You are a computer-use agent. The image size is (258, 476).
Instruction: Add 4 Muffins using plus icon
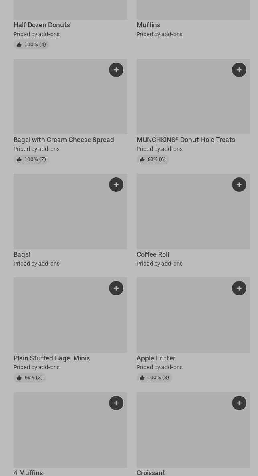116,403
